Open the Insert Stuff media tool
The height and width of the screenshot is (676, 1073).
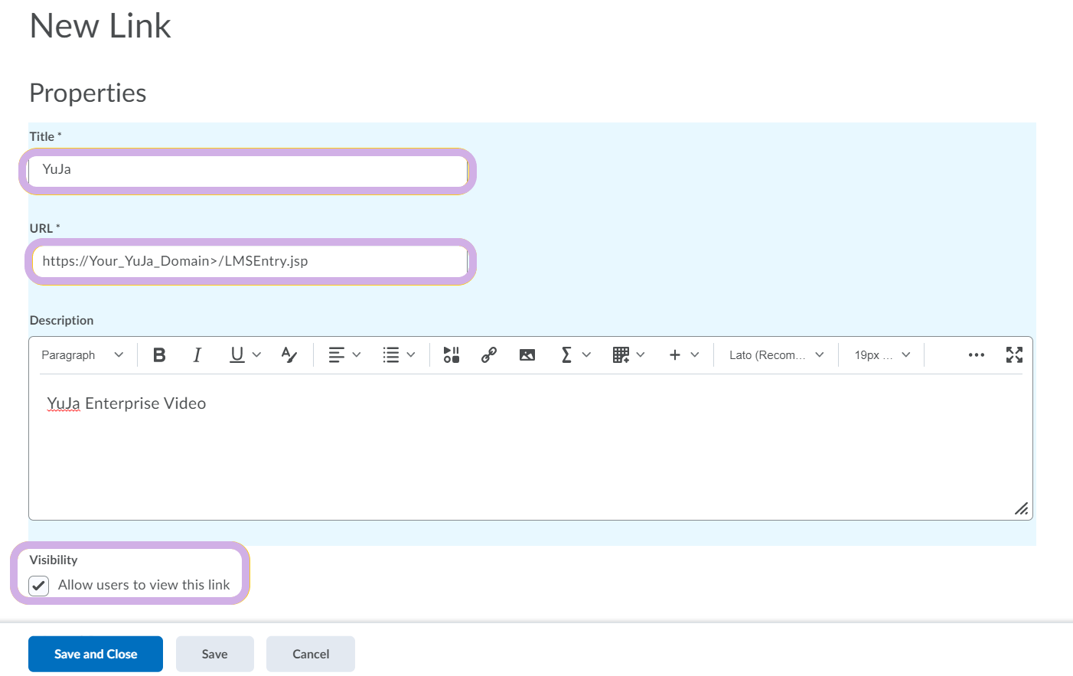(452, 355)
